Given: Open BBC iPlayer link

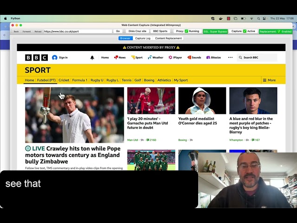Looking at the screenshot, I should coord(175,58).
